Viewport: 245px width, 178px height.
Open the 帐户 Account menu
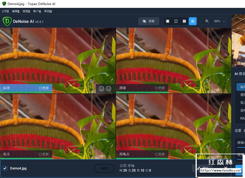[37, 11]
